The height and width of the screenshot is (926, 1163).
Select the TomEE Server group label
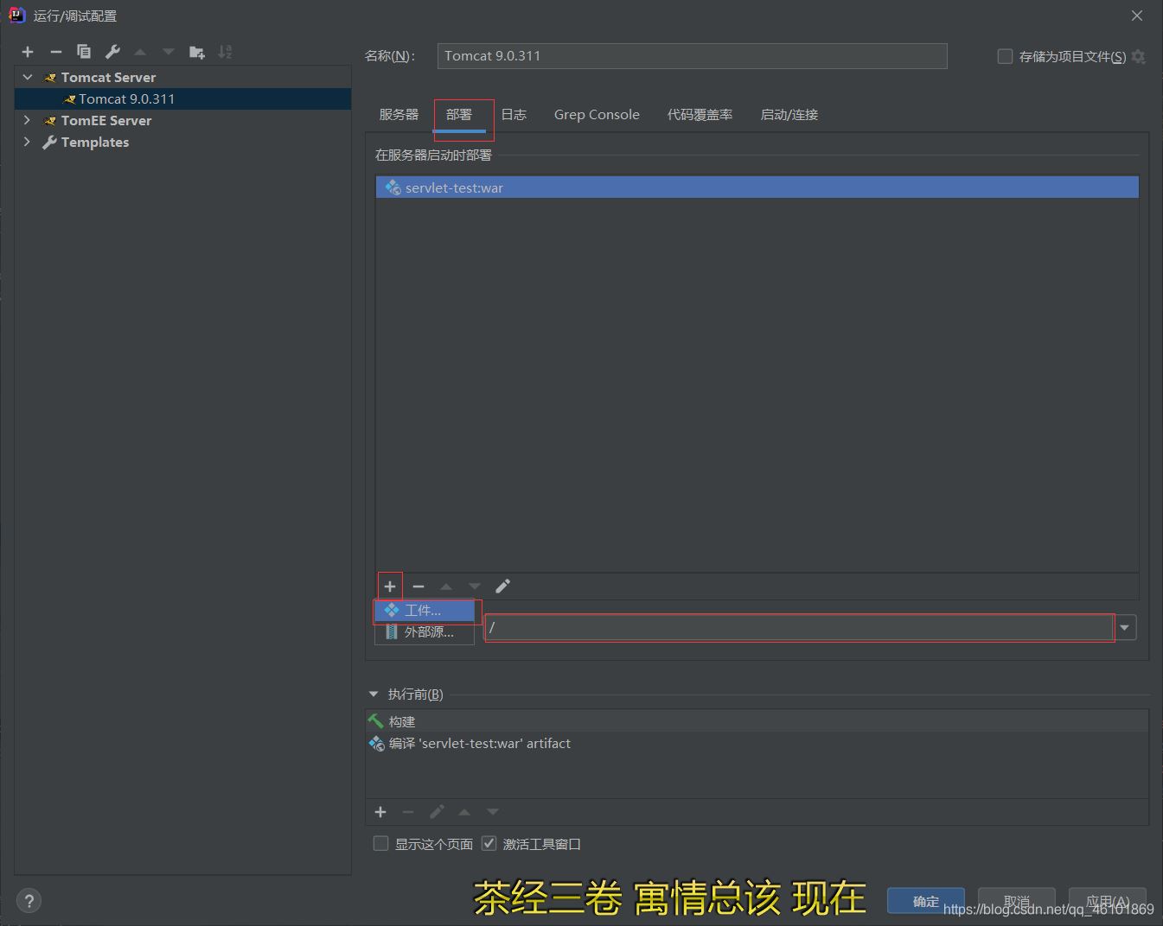(x=106, y=120)
